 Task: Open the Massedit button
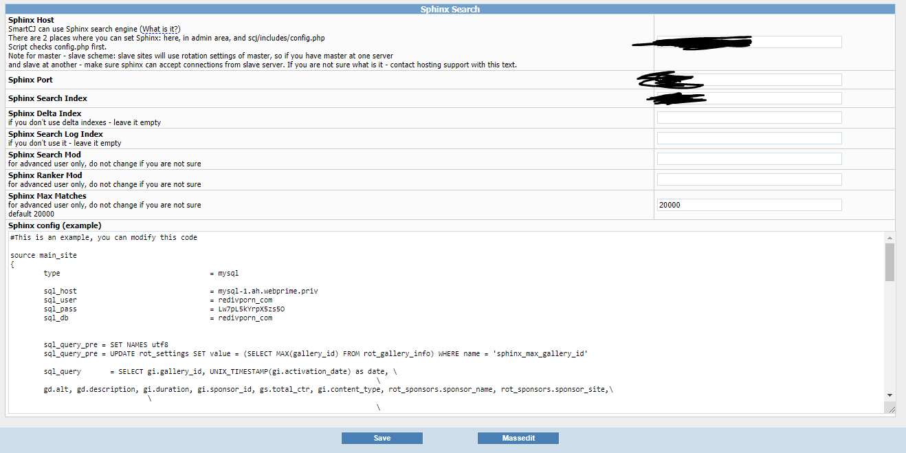point(518,438)
